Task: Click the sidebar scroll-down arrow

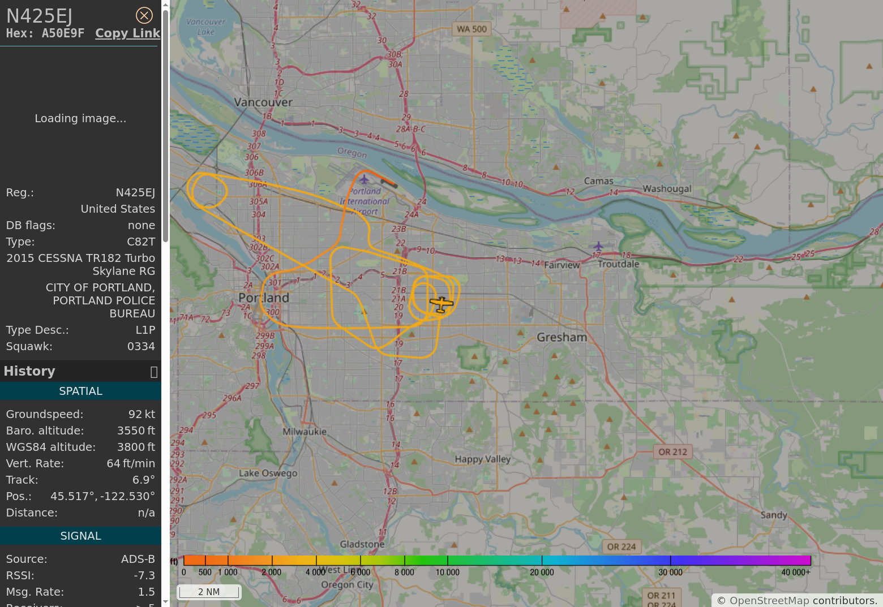Action: click(165, 601)
